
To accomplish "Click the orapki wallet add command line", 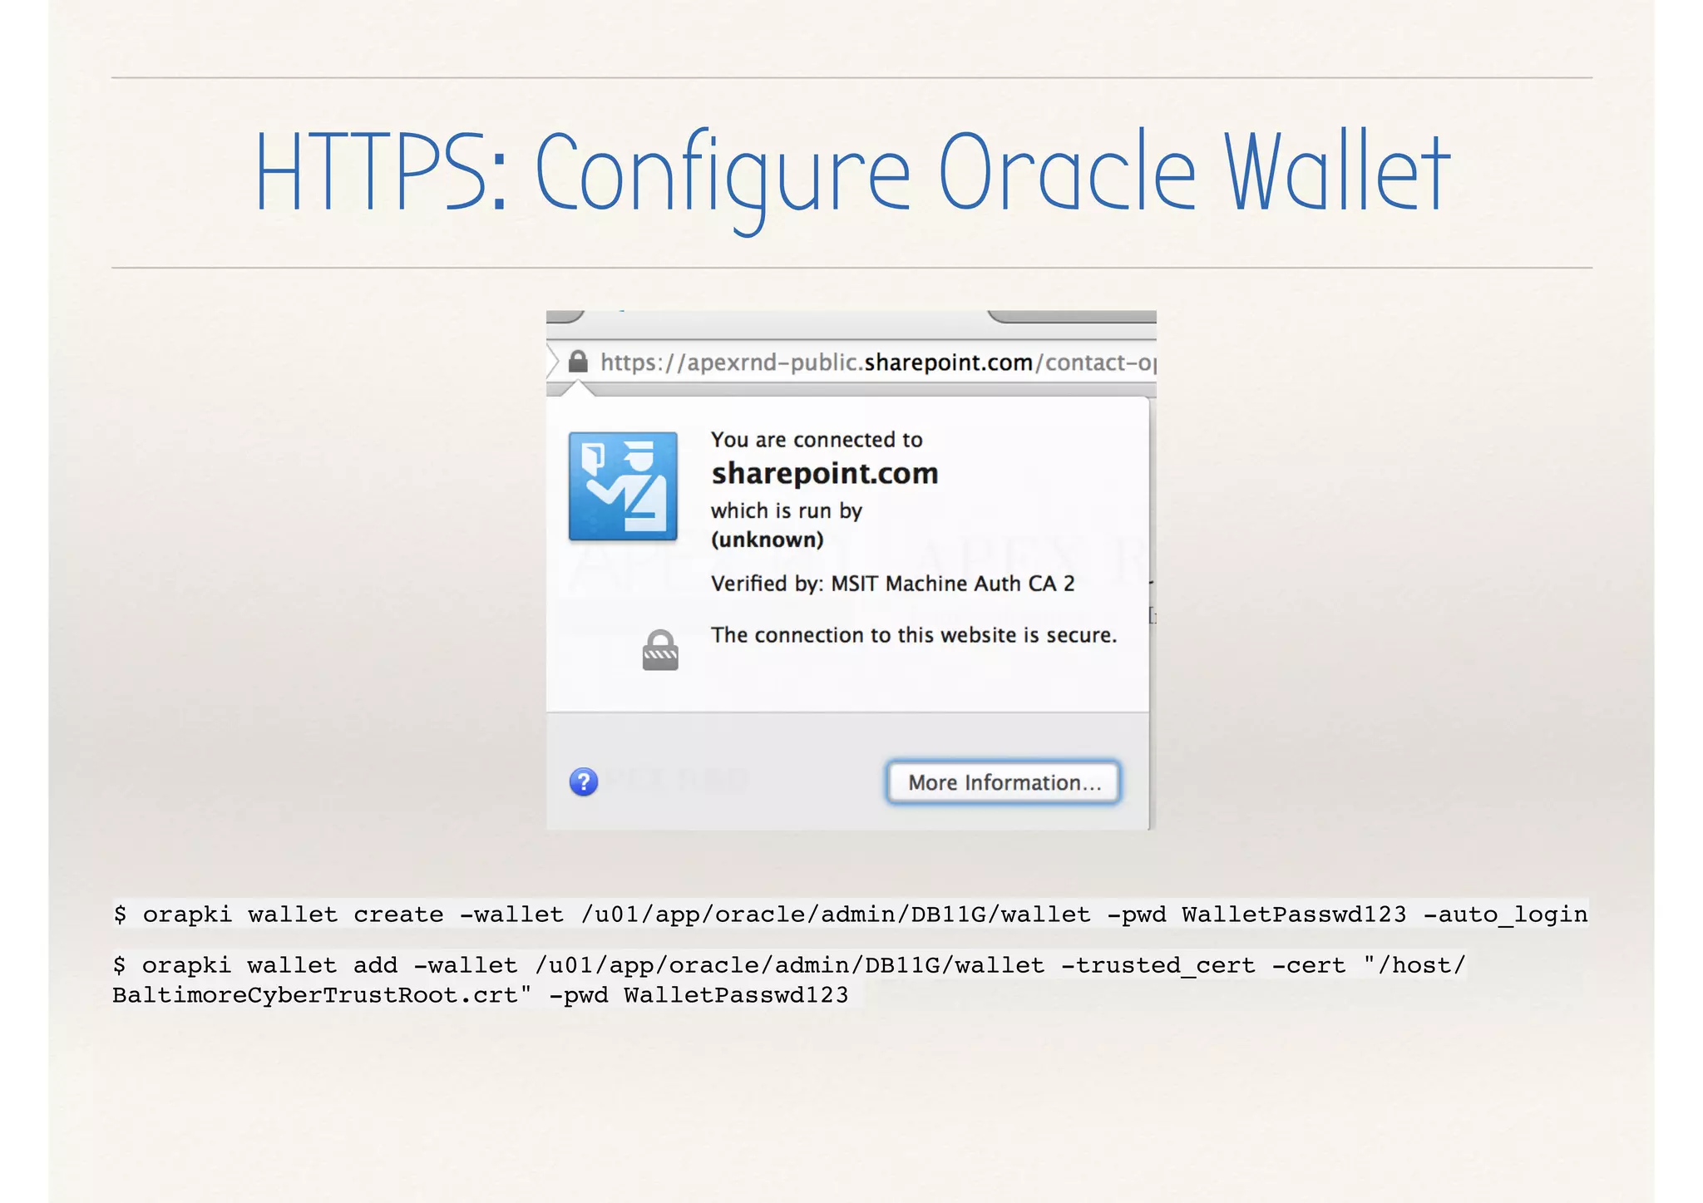I will coord(790,965).
